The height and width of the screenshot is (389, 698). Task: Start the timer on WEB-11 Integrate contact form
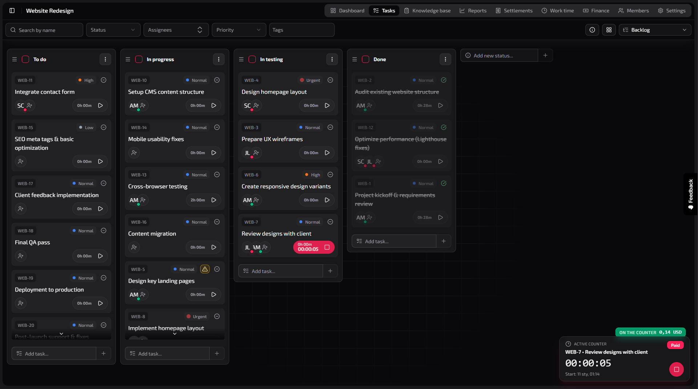(x=100, y=105)
